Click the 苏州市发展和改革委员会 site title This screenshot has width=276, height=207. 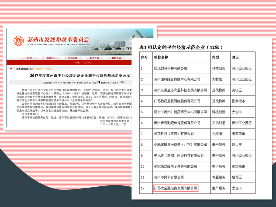click(x=58, y=39)
